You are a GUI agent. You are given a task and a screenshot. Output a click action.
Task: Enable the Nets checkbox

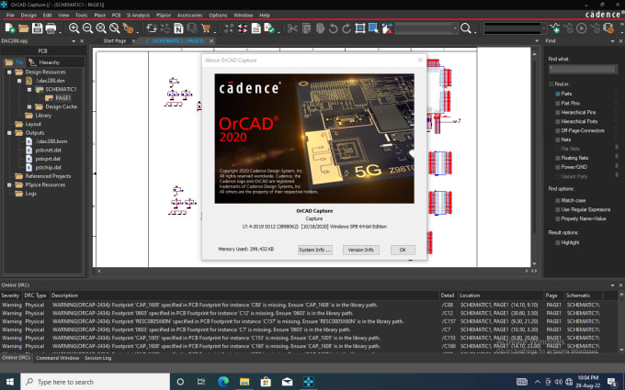[x=558, y=139]
